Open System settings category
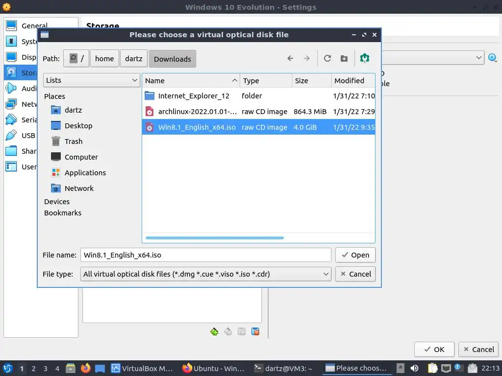502x376 pixels. 21,41
